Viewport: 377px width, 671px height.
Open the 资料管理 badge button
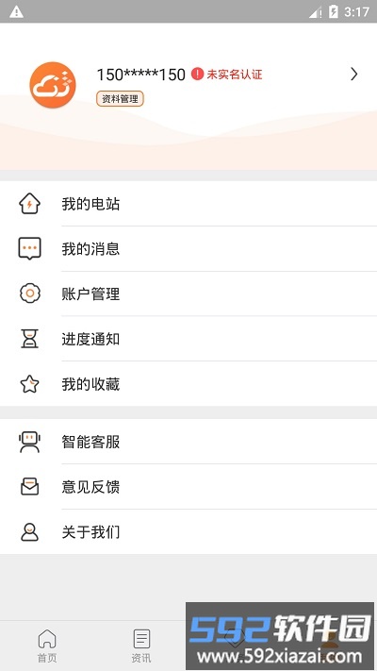click(x=120, y=99)
